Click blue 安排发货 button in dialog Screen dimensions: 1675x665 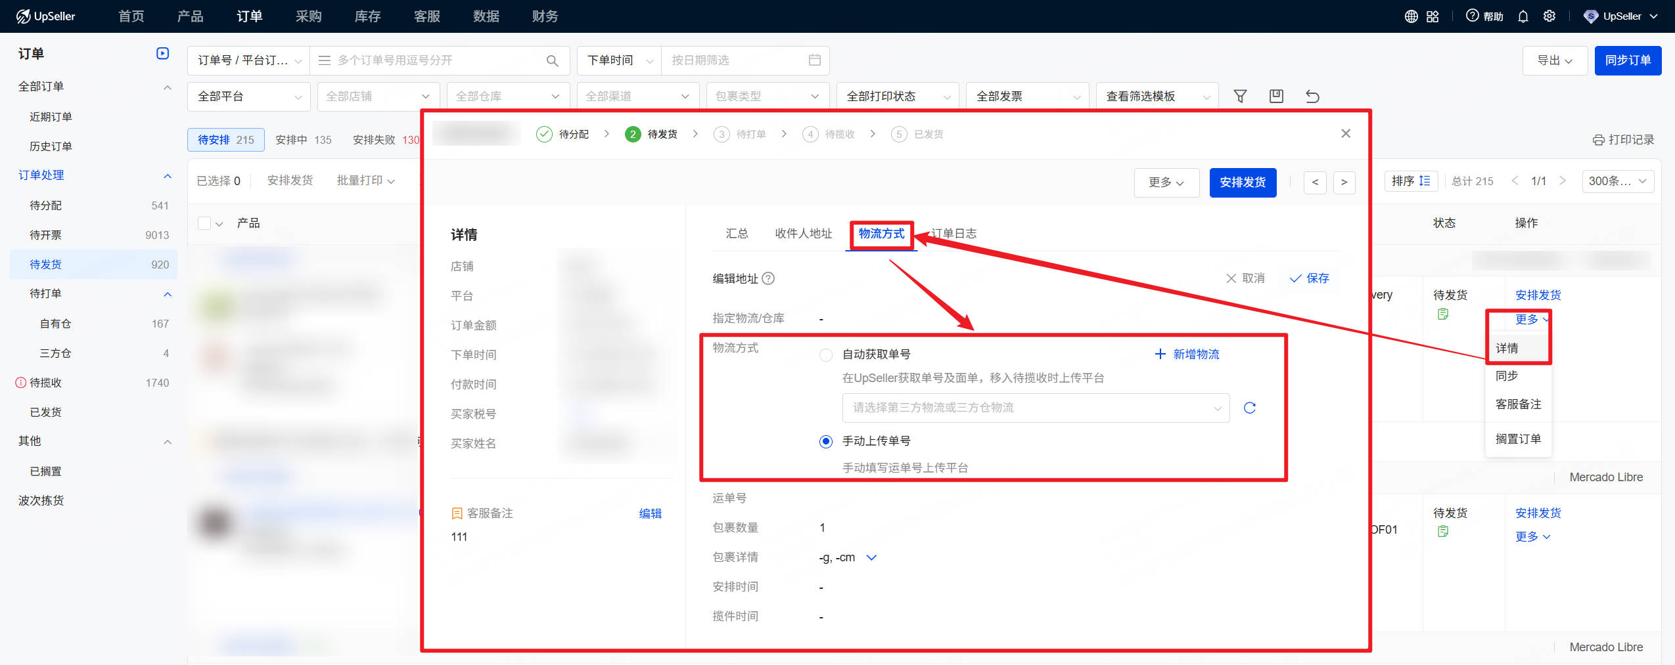click(x=1242, y=182)
